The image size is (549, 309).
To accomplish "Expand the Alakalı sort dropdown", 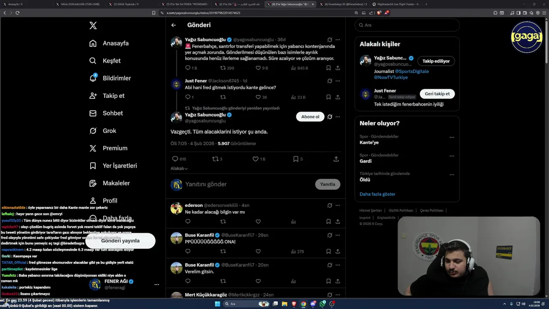I will 179,169.
